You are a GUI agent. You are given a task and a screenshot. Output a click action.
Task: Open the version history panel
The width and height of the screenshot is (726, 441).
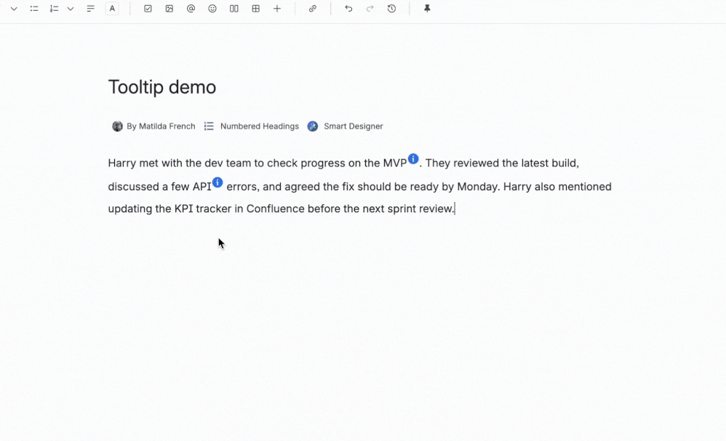[x=391, y=8]
